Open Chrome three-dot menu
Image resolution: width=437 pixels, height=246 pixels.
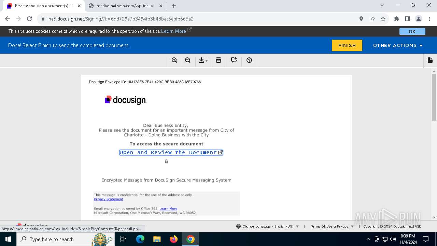coord(429,19)
